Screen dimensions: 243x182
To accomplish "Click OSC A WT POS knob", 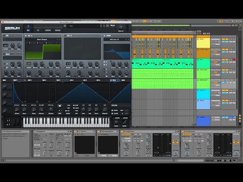I will (29, 72).
